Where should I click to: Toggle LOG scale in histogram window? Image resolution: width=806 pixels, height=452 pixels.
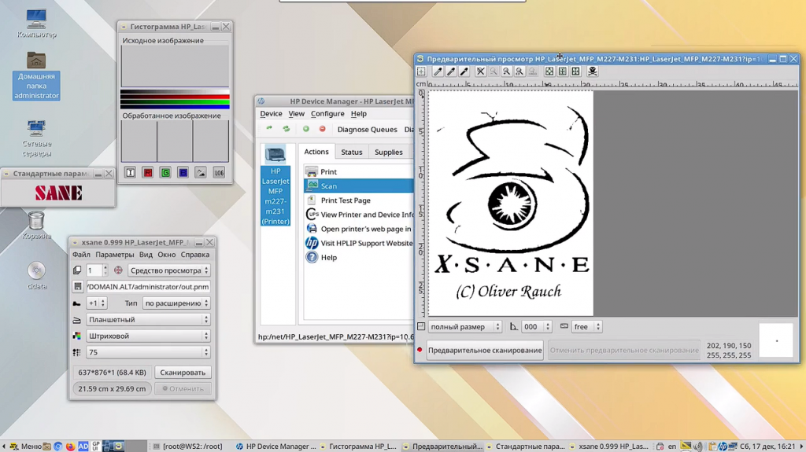219,173
